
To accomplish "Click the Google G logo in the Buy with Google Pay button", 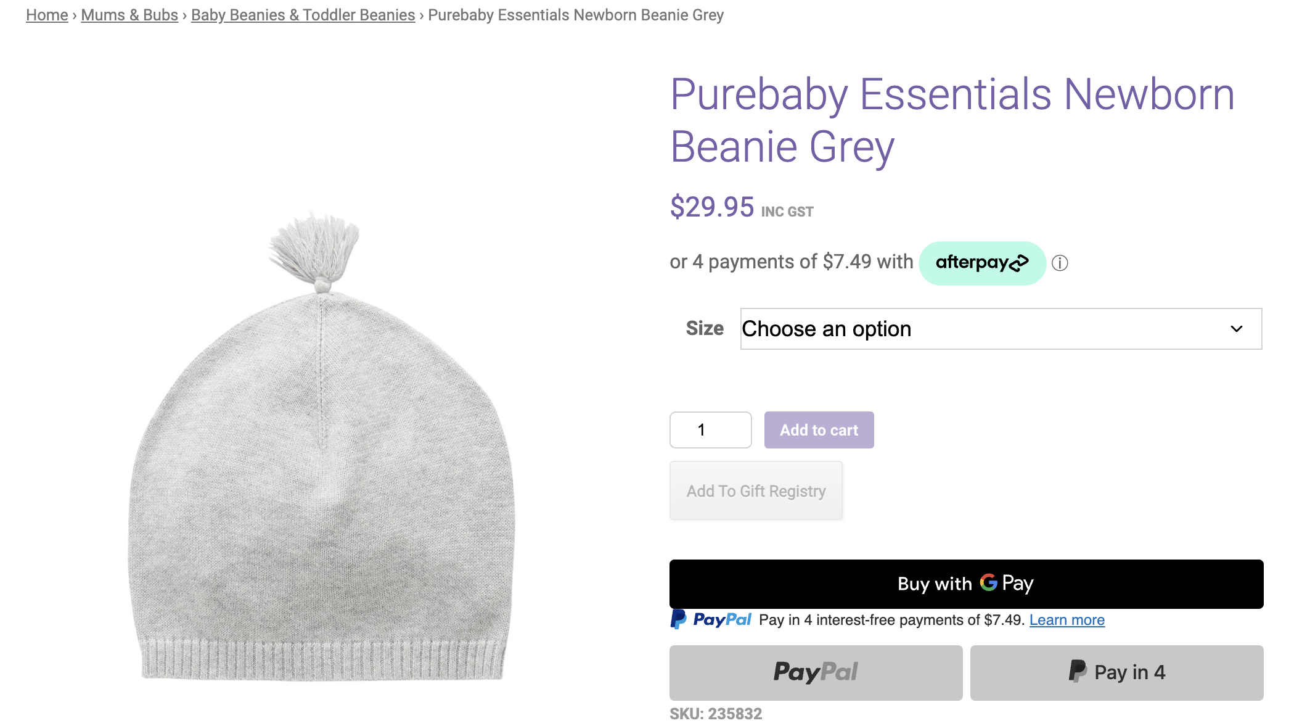I will pos(988,582).
